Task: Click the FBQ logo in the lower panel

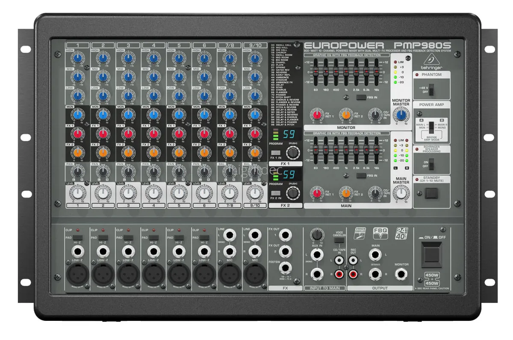Action: coord(380,232)
